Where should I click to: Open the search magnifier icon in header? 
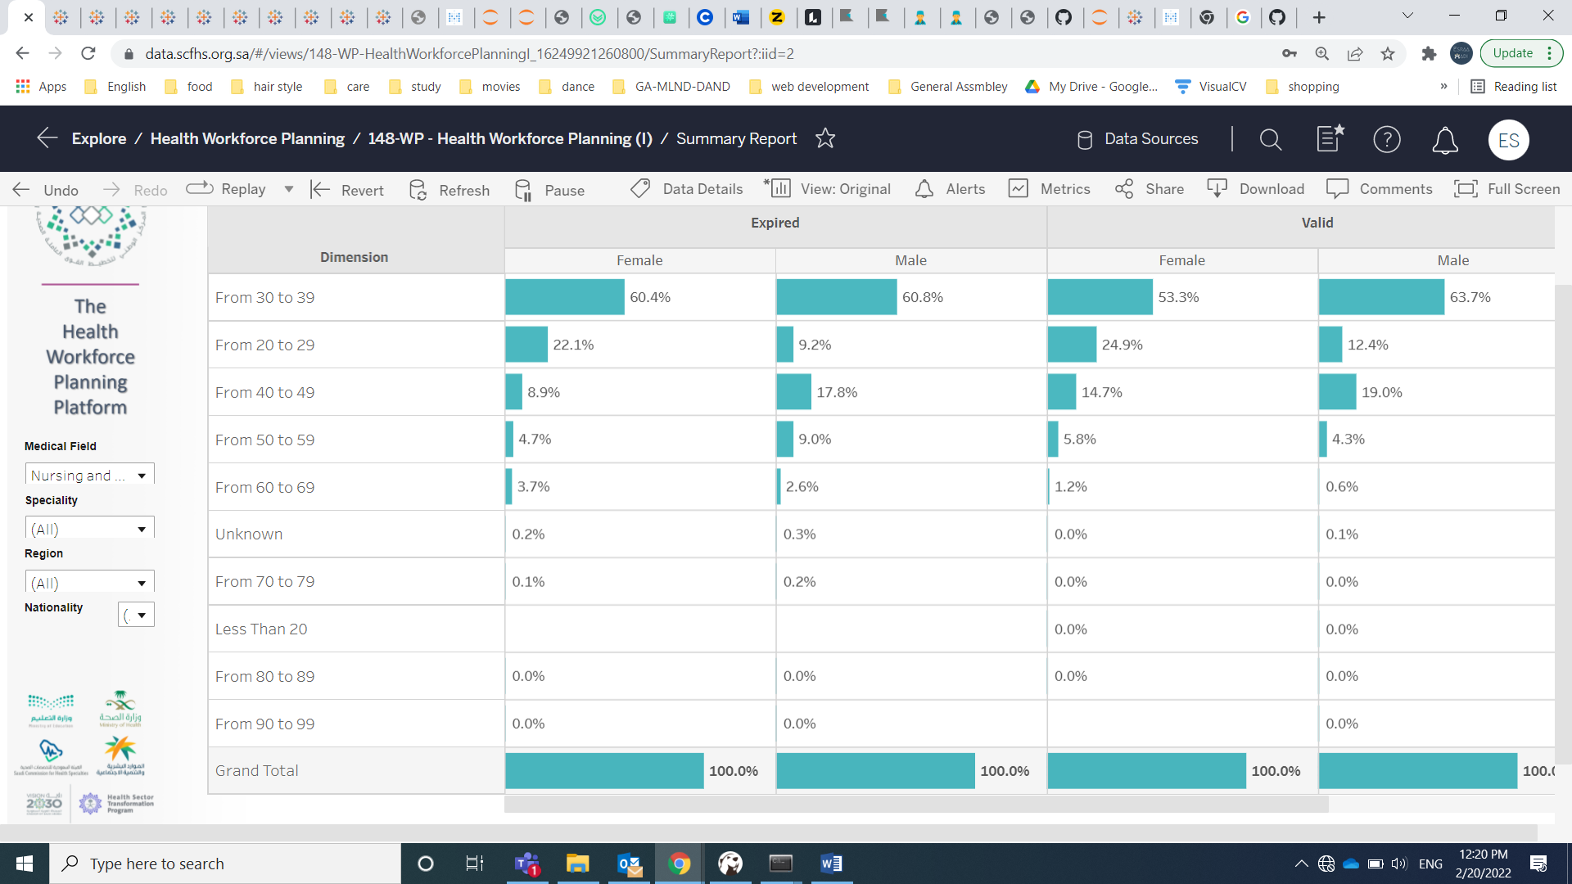coord(1270,140)
